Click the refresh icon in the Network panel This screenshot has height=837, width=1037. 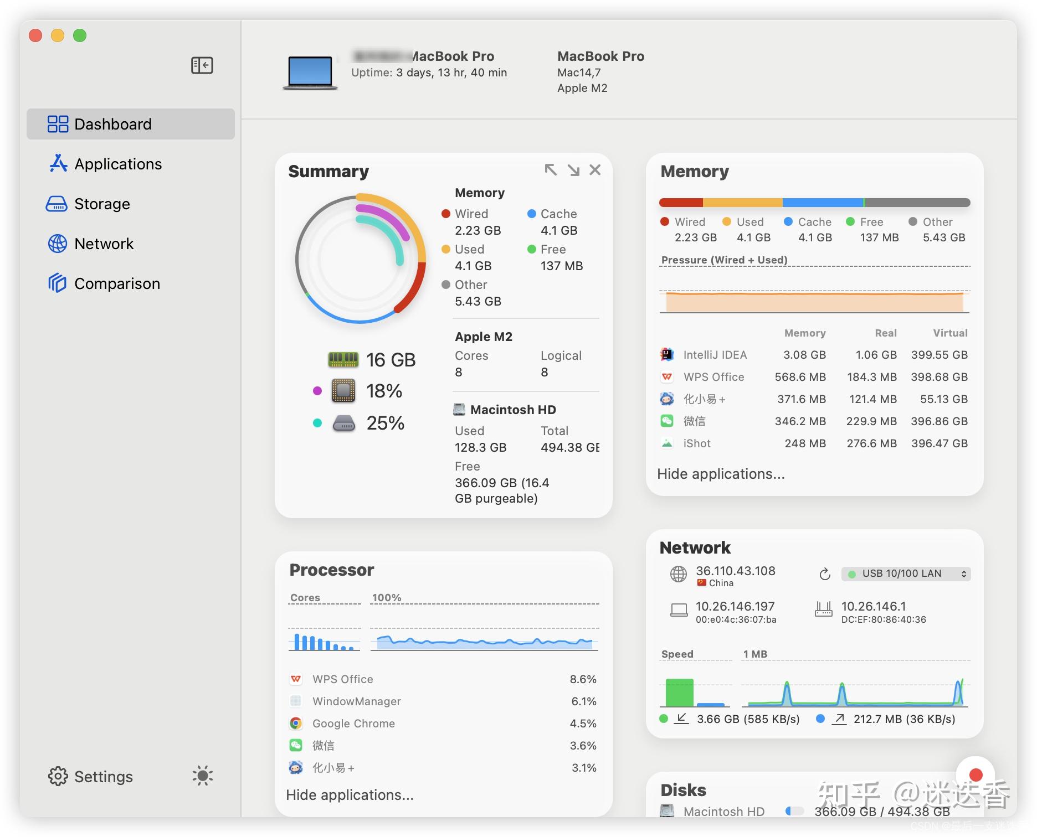pos(824,573)
